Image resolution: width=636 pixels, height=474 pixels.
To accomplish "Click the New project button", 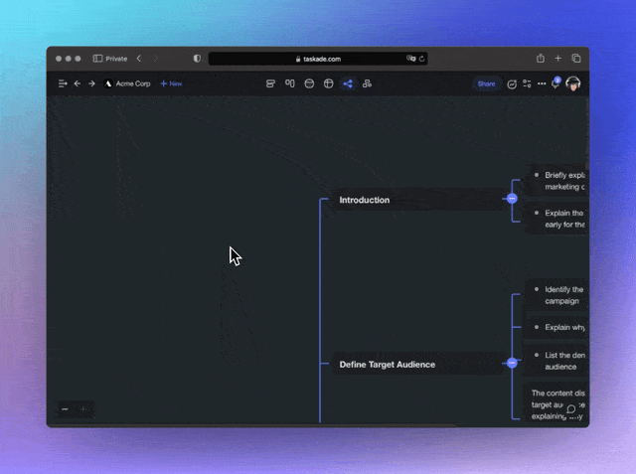I will tap(171, 83).
